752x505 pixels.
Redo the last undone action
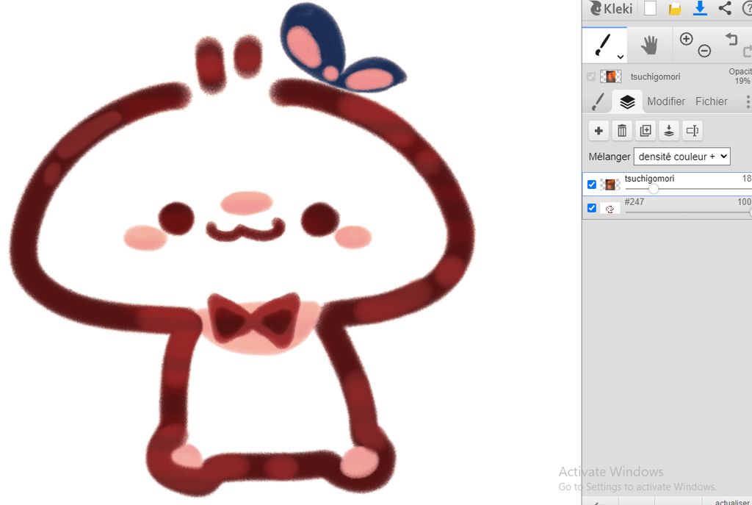coord(747,51)
